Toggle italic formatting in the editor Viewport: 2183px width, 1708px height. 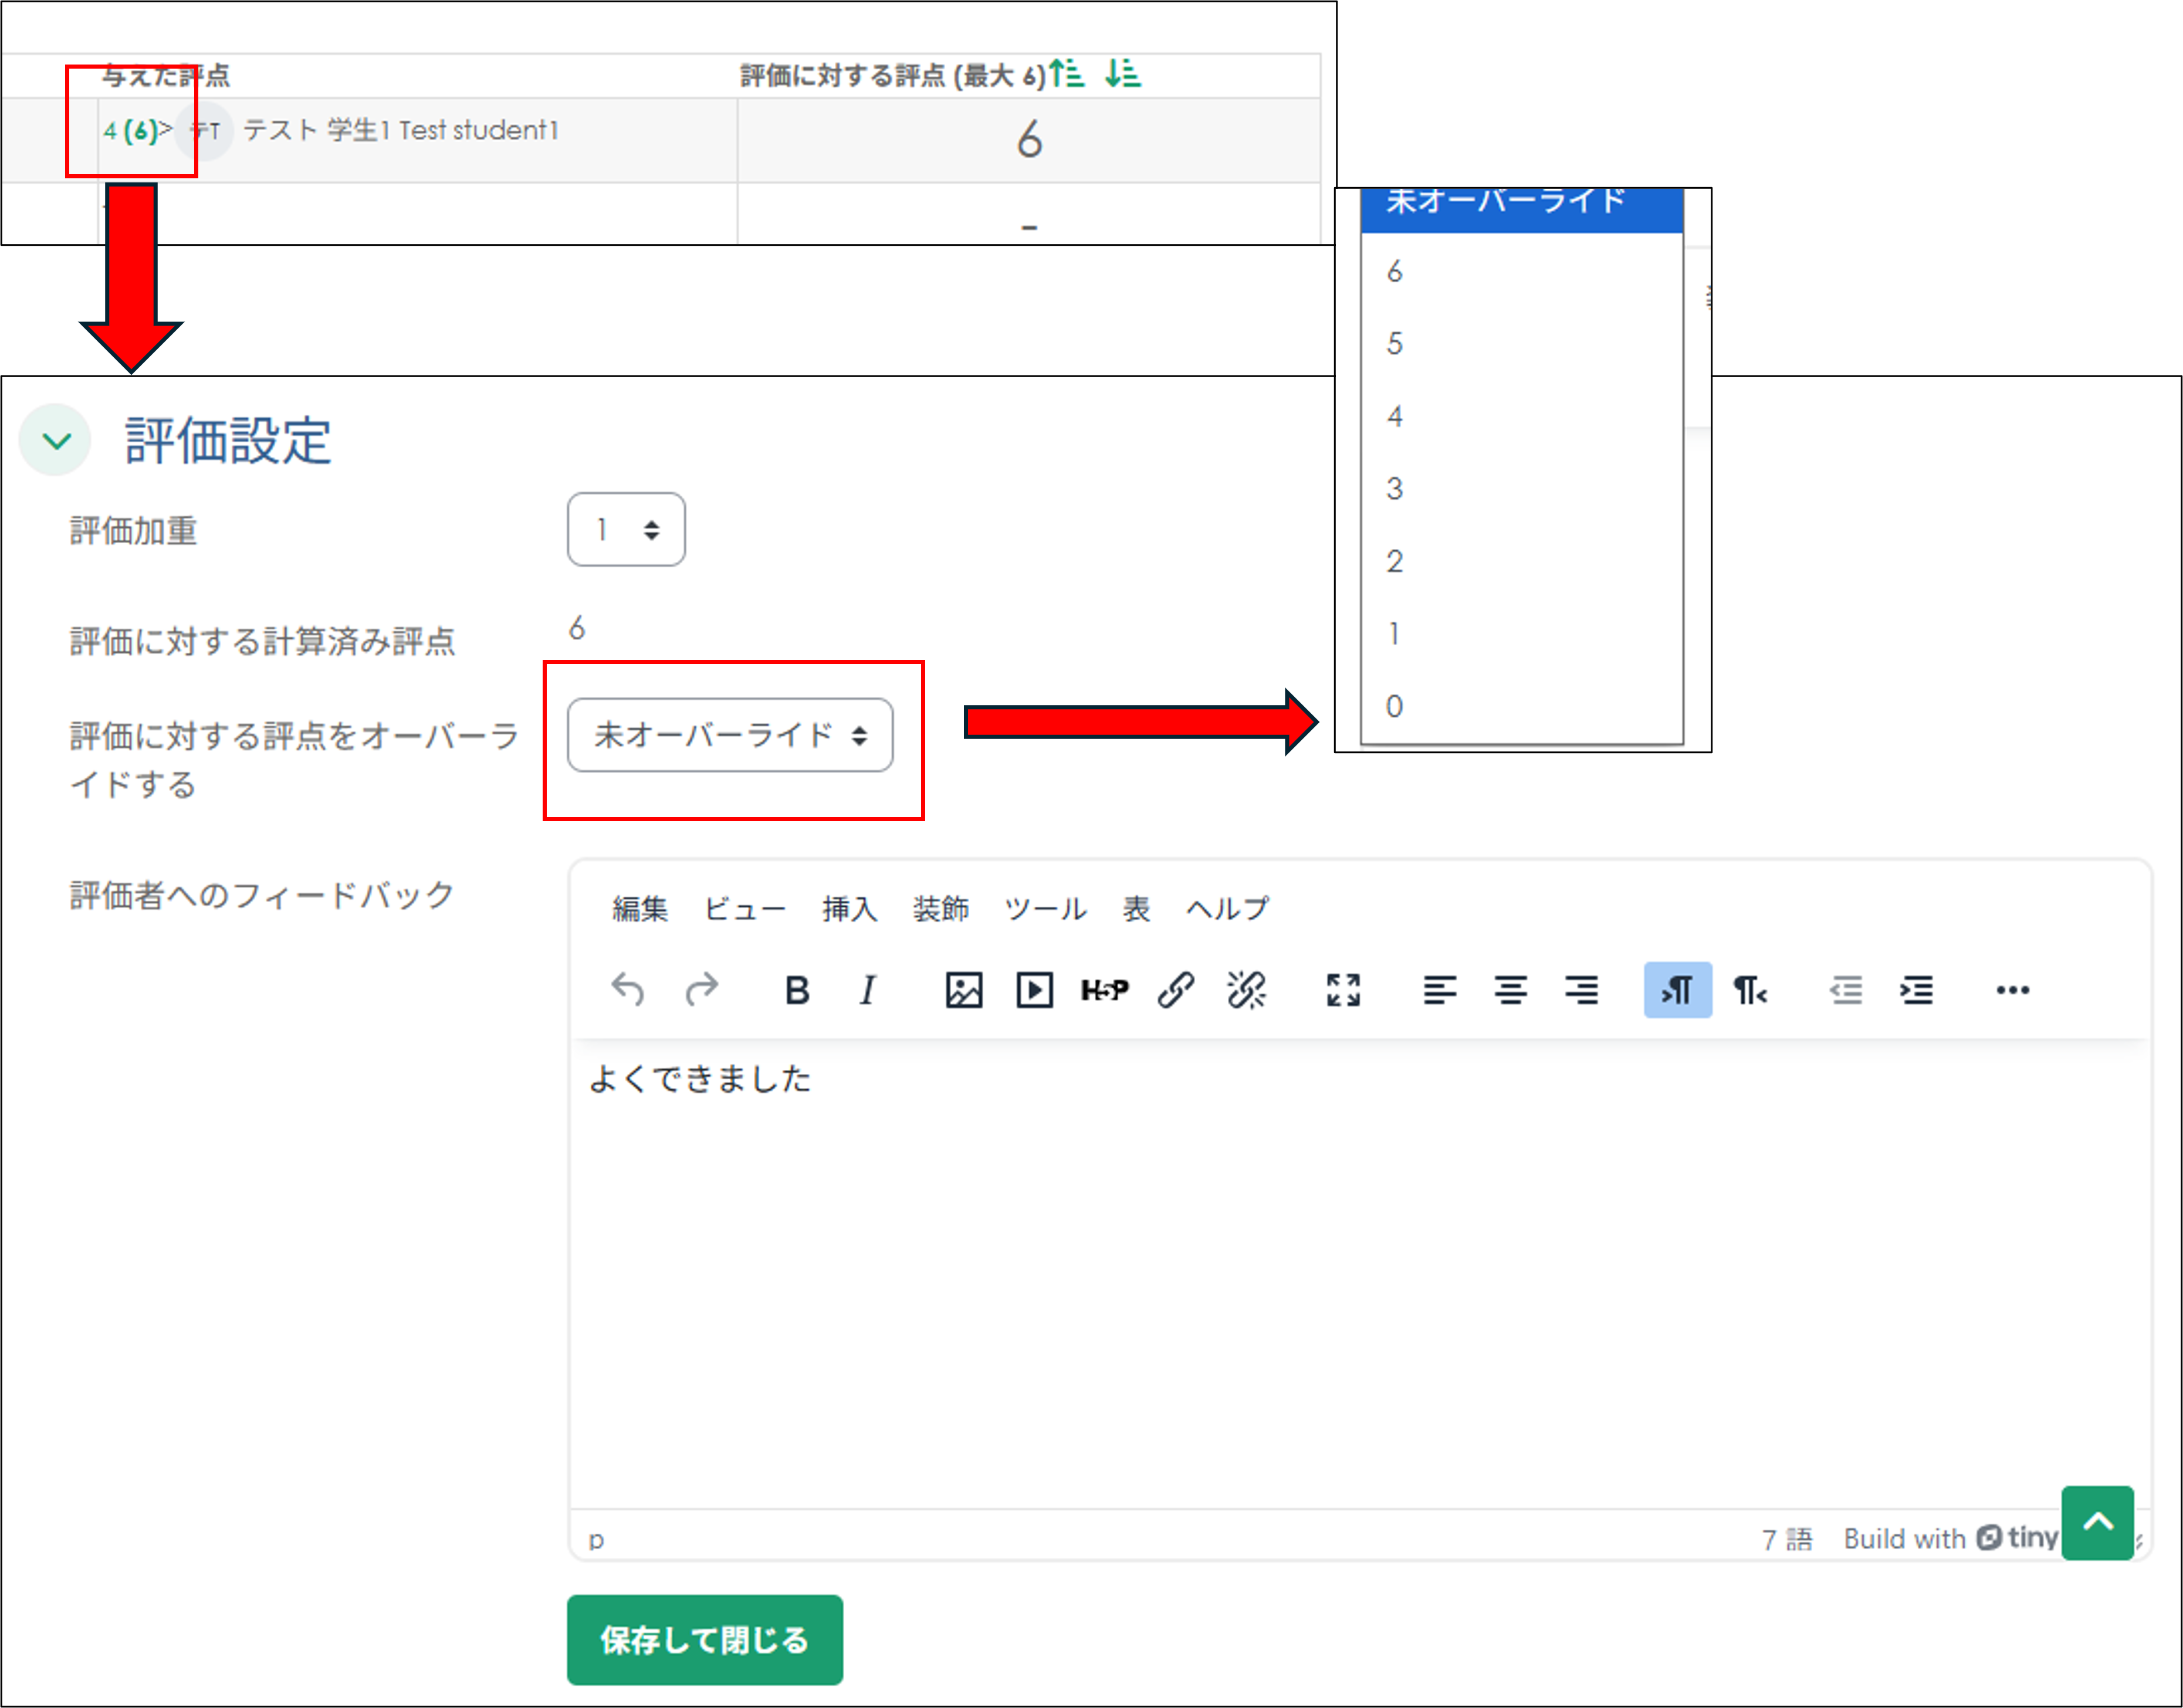pyautogui.click(x=866, y=990)
